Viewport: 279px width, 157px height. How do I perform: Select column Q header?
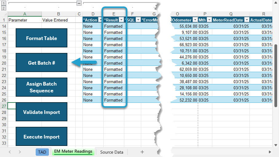click(x=231, y=14)
